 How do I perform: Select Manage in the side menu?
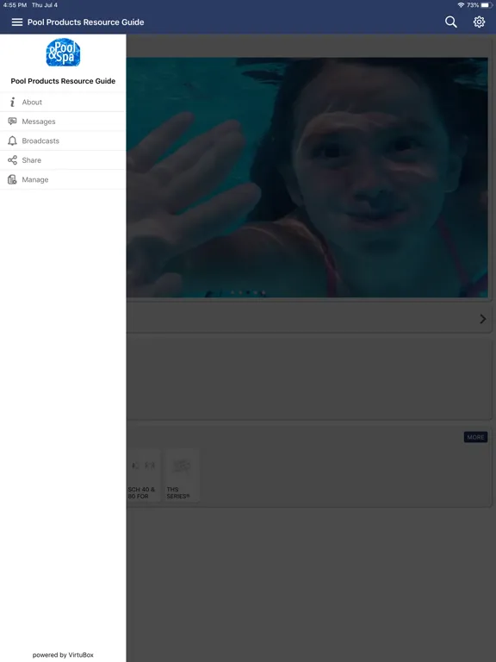(63, 179)
